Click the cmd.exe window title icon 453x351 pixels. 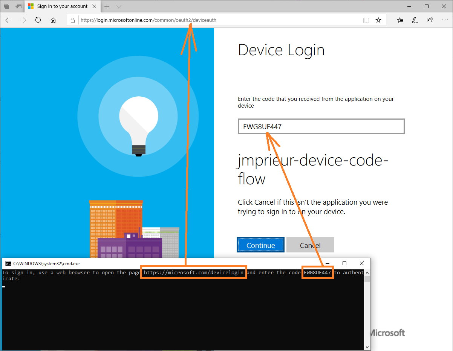8,264
